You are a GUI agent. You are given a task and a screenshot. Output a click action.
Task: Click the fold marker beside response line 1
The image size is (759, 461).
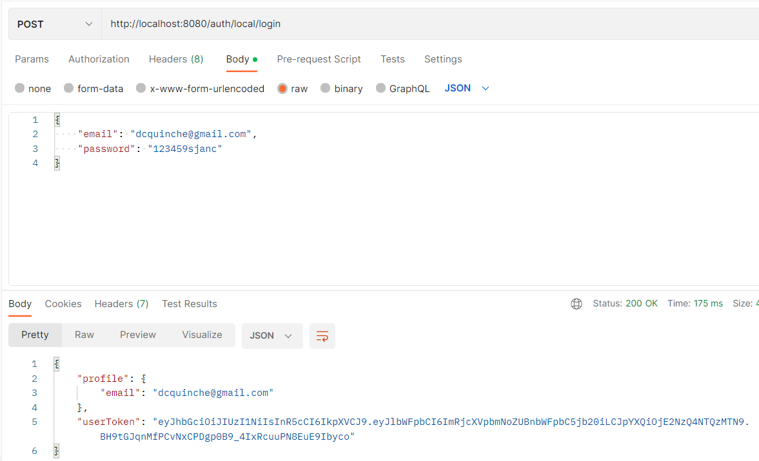[x=55, y=363]
